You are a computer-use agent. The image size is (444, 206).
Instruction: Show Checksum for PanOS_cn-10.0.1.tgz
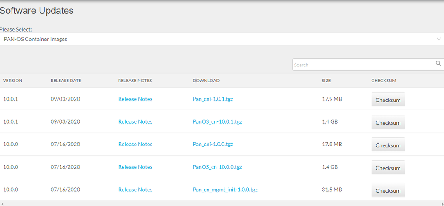coord(388,122)
